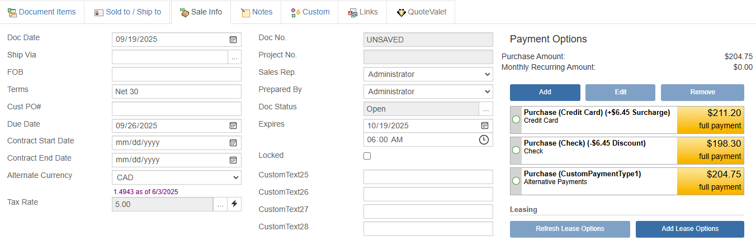
Task: Open Contract End Date calendar icon
Action: (233, 160)
